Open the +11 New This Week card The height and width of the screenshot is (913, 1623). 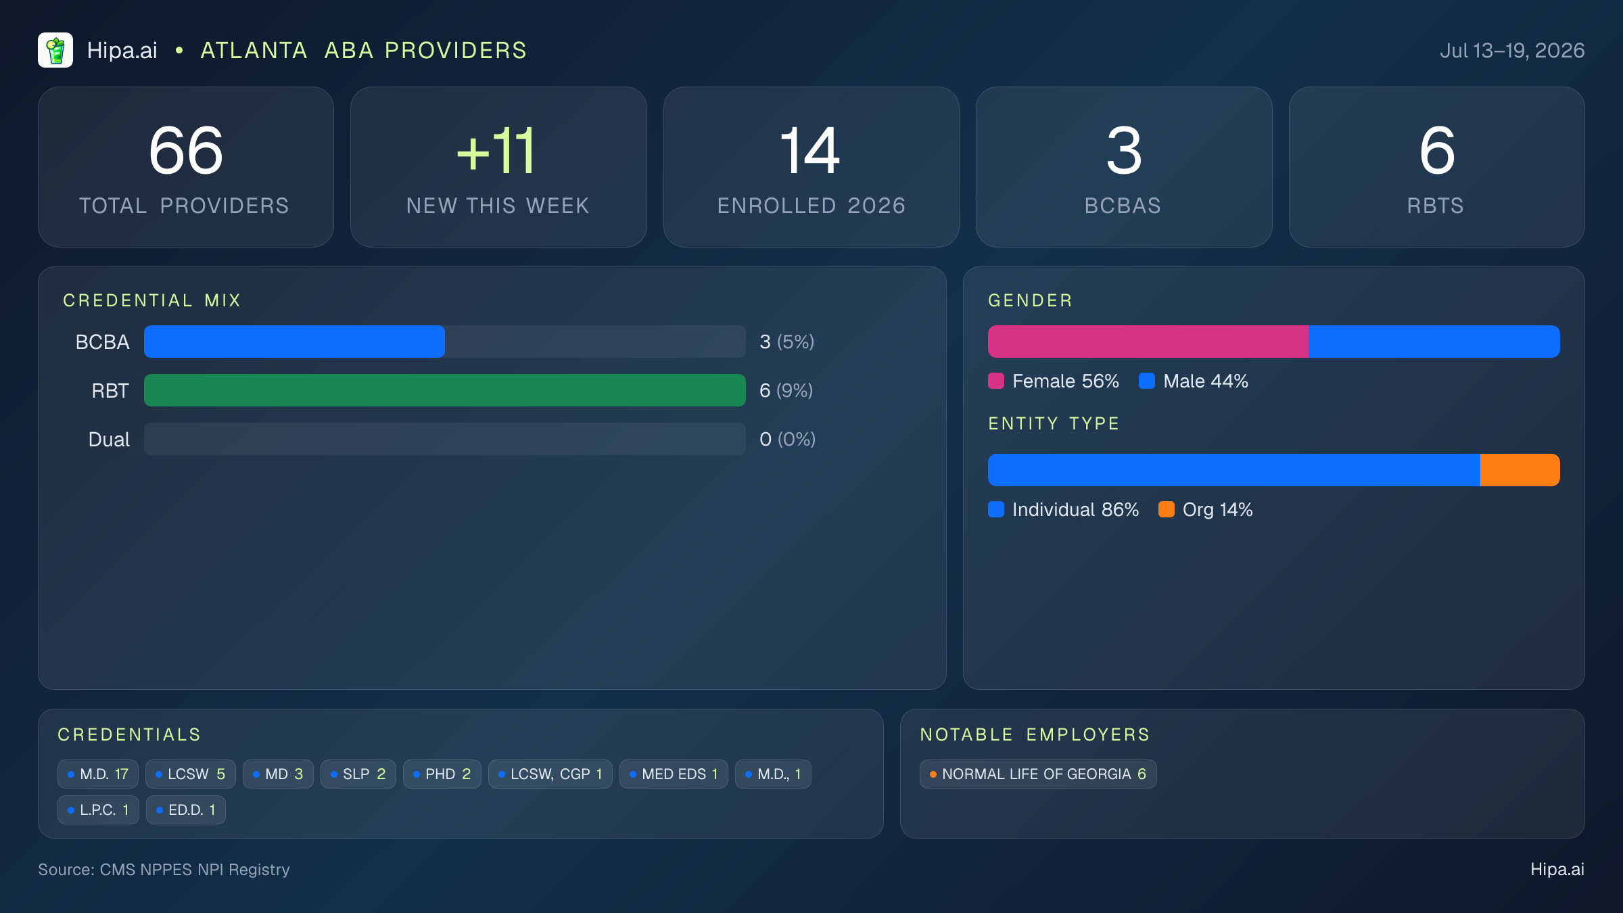tap(498, 167)
